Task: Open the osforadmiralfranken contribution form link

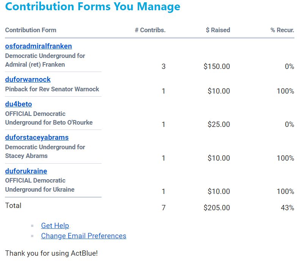Action: click(38, 46)
